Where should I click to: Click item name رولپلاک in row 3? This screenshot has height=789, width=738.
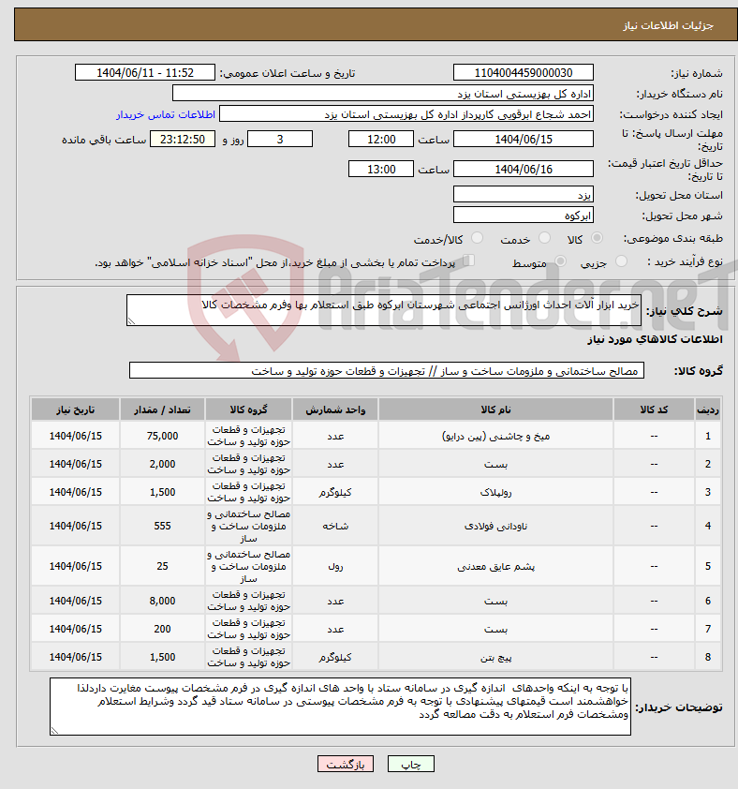click(495, 492)
